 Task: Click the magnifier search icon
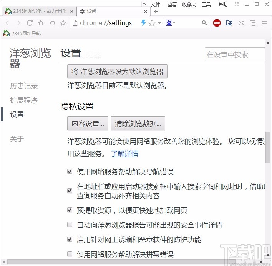204,23
